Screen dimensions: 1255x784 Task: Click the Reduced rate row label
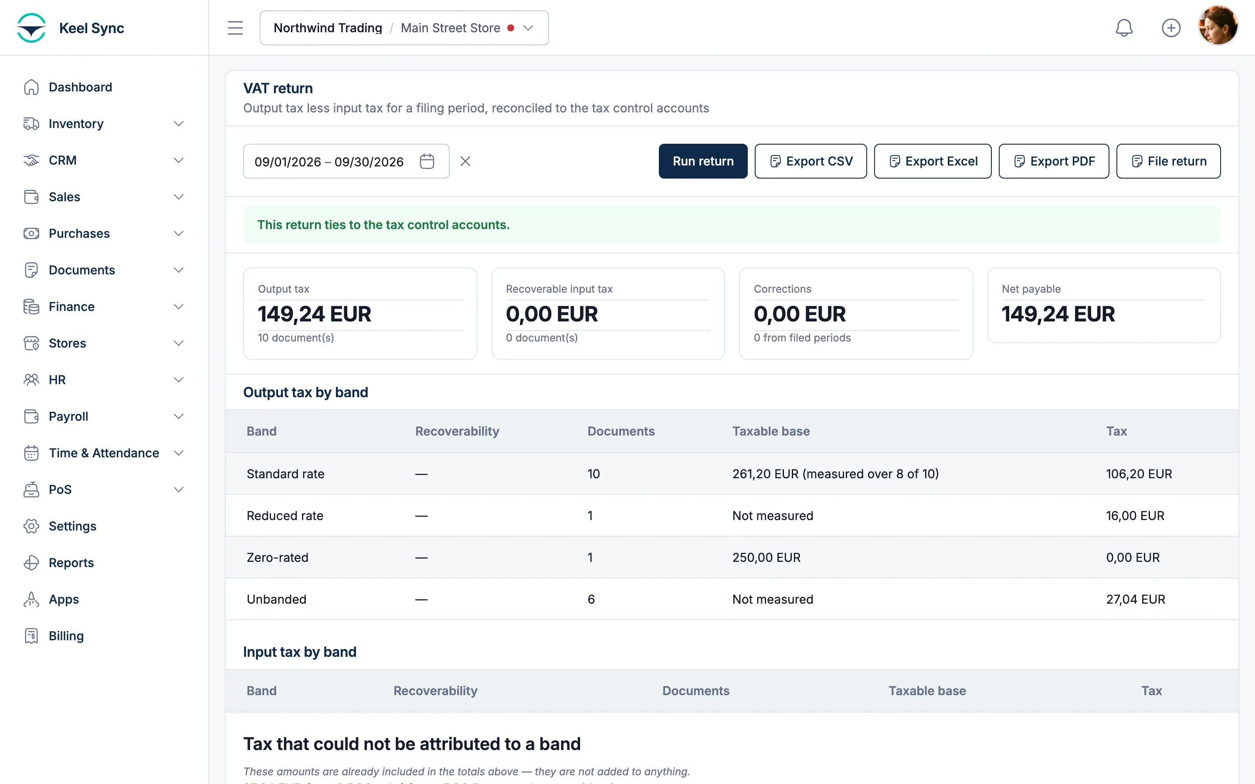[285, 515]
